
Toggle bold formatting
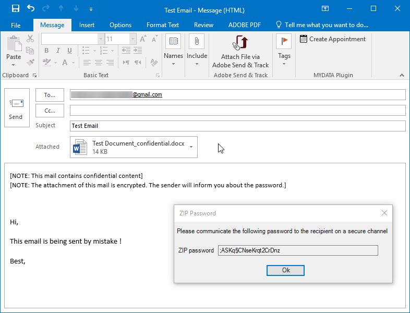point(46,51)
